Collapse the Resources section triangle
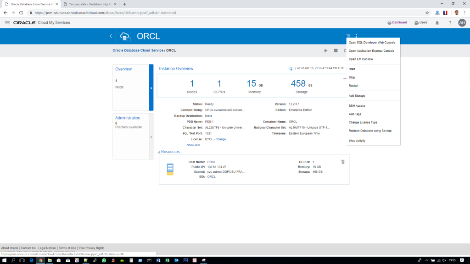The width and height of the screenshot is (470, 264). pos(158,152)
